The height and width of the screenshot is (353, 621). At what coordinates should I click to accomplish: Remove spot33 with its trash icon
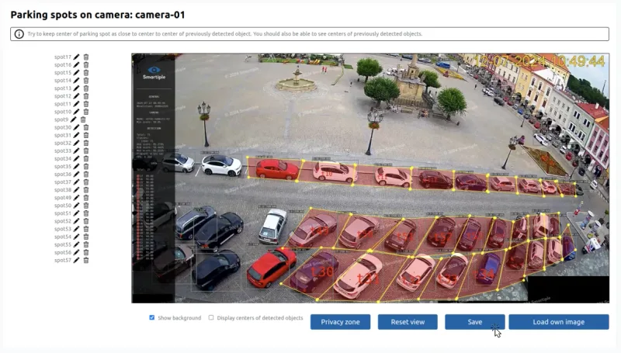pyautogui.click(x=86, y=151)
